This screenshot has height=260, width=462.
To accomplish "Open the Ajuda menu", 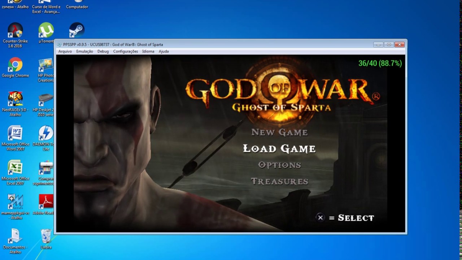I will point(164,51).
